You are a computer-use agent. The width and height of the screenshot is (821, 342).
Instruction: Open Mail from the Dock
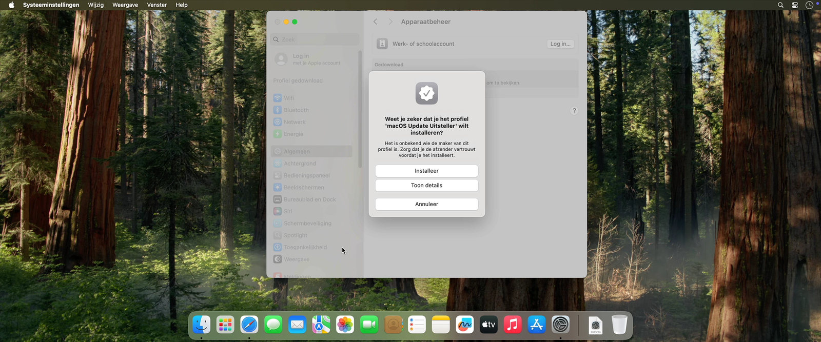coord(297,325)
